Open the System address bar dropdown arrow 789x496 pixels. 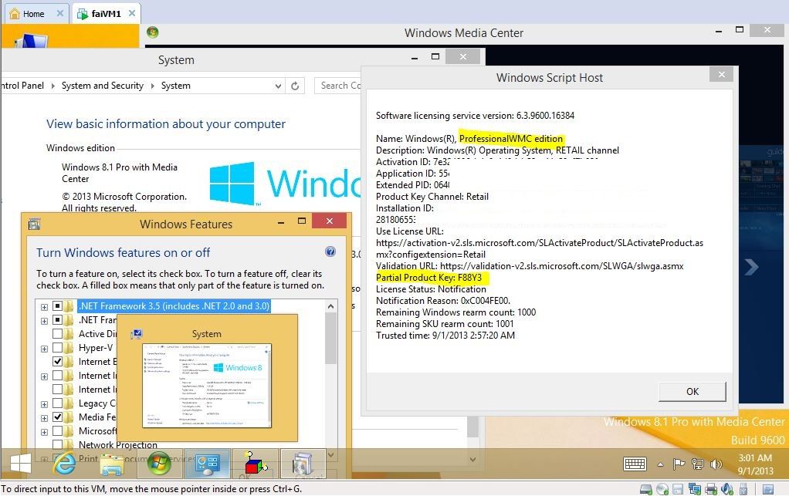tap(278, 86)
